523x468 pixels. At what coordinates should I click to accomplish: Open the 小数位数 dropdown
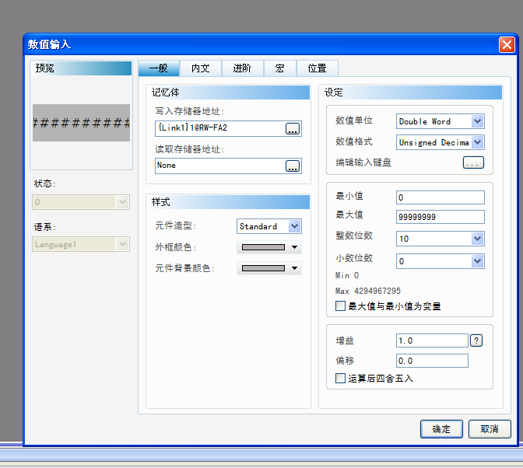[x=477, y=261]
